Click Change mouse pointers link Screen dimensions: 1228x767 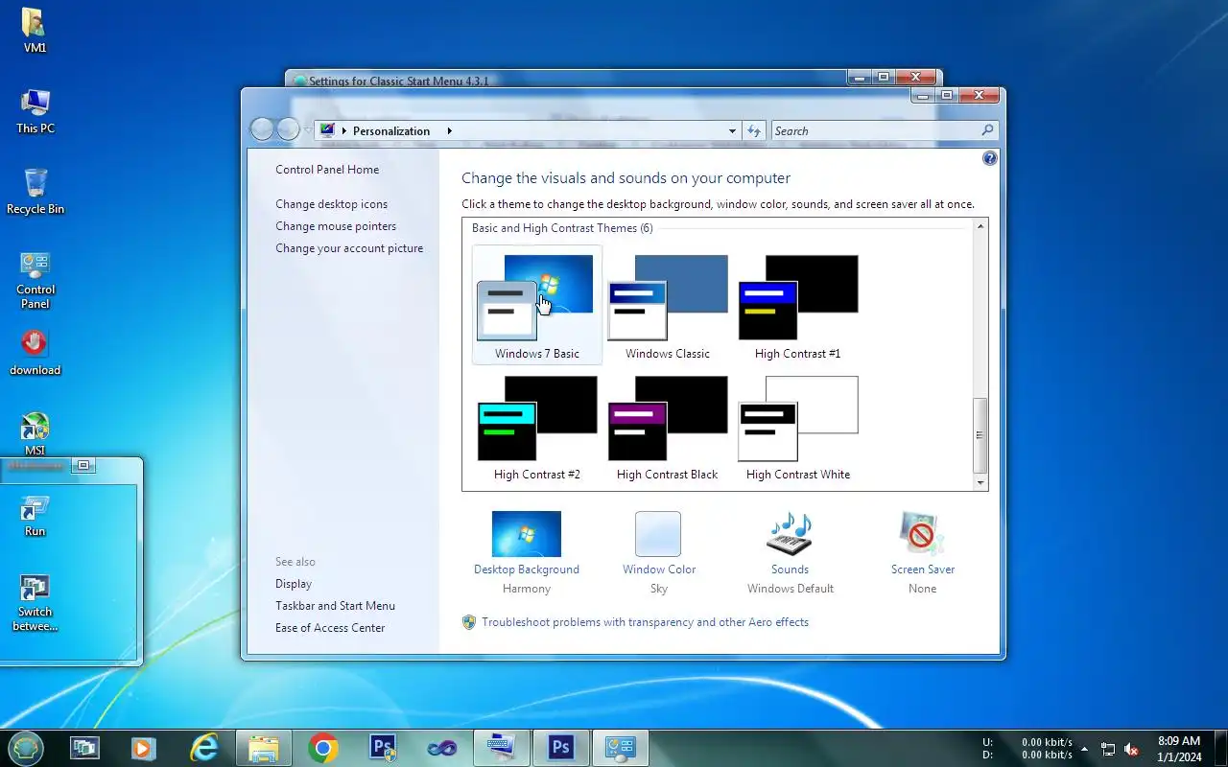coord(336,226)
